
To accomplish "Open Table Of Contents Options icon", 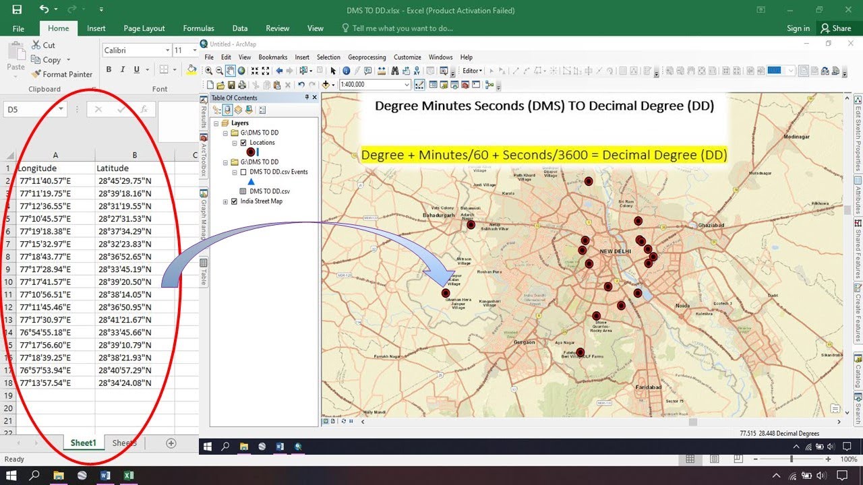I will click(262, 110).
